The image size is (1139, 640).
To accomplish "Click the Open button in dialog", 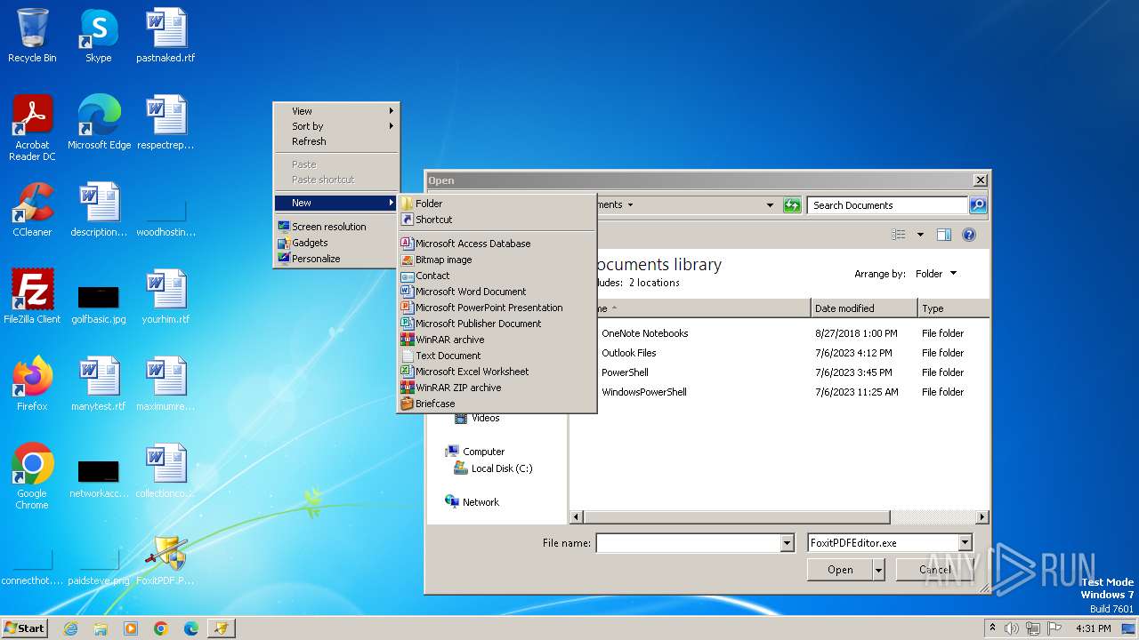I will tap(840, 570).
